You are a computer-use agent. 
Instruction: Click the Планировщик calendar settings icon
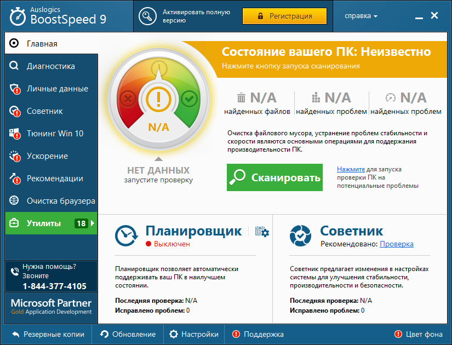(x=263, y=232)
